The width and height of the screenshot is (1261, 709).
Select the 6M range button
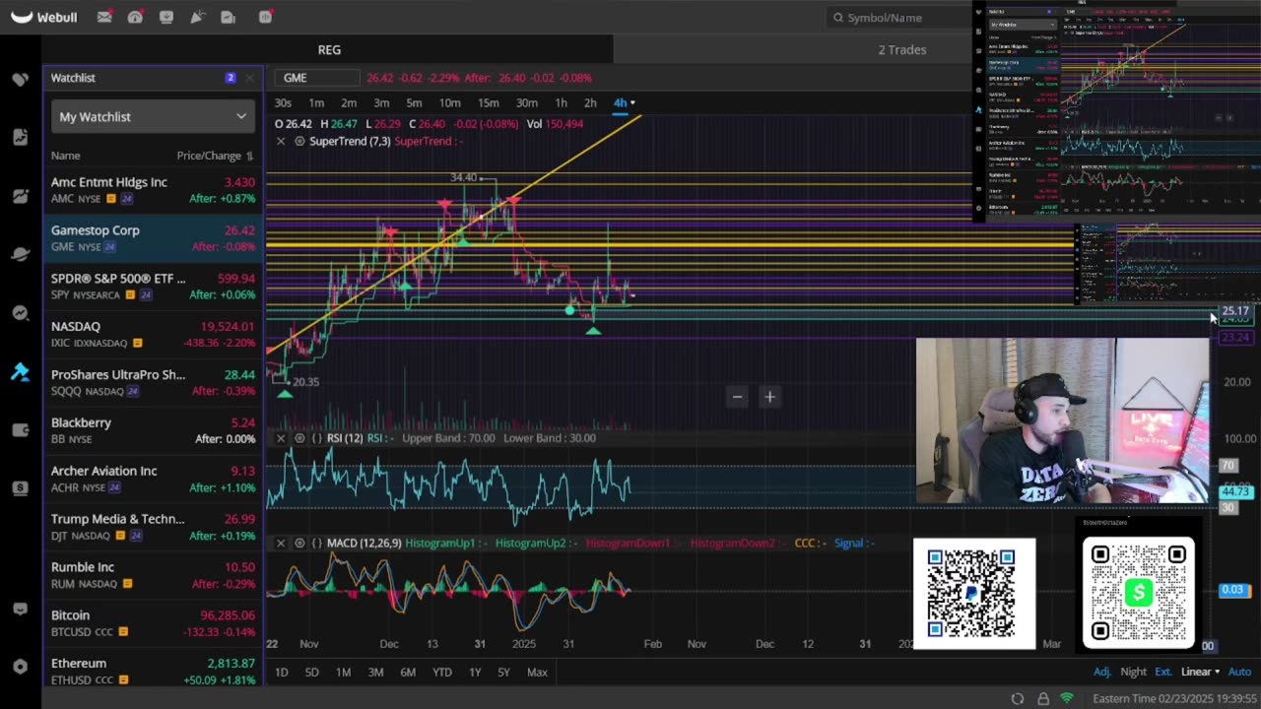point(408,672)
